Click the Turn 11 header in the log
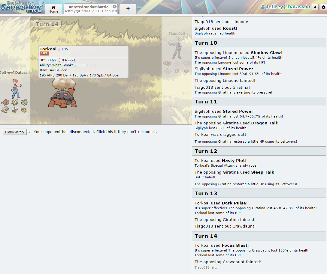The image size is (327, 274). 259,102
